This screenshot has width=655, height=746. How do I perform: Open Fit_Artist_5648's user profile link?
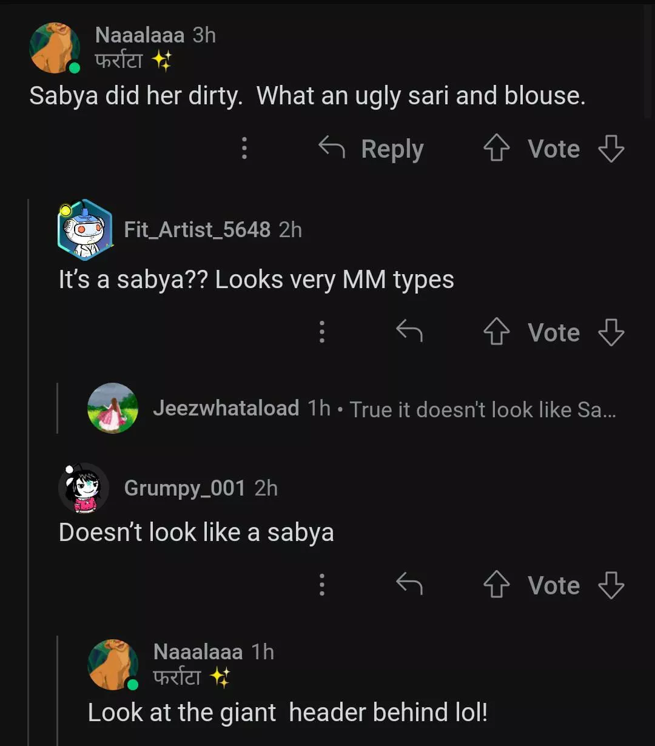coord(196,230)
